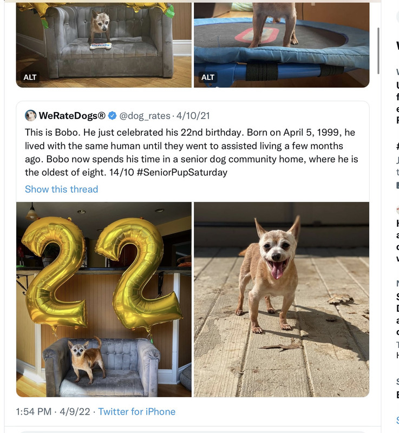Click the #SeniorPupSaturday hashtag
The width and height of the screenshot is (399, 433).
click(182, 172)
